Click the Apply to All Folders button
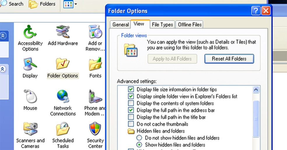This screenshot has width=287, height=150. (172, 59)
